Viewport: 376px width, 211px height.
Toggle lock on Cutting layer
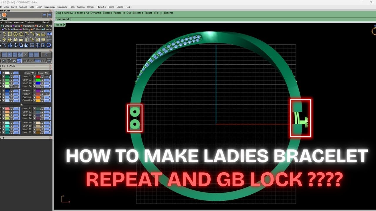pyautogui.click(x=42, y=97)
